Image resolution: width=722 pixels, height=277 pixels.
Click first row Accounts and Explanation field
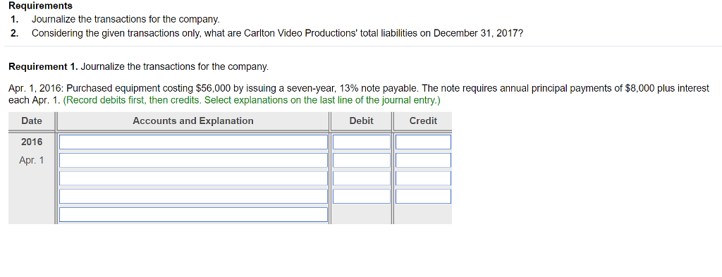(193, 142)
